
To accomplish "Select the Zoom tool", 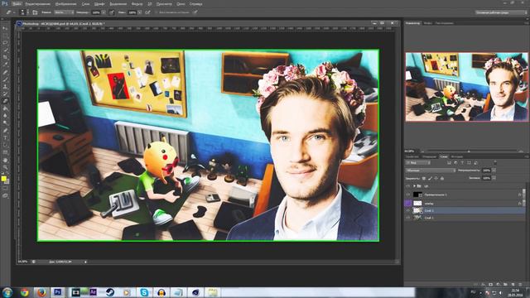I will click(x=5, y=167).
